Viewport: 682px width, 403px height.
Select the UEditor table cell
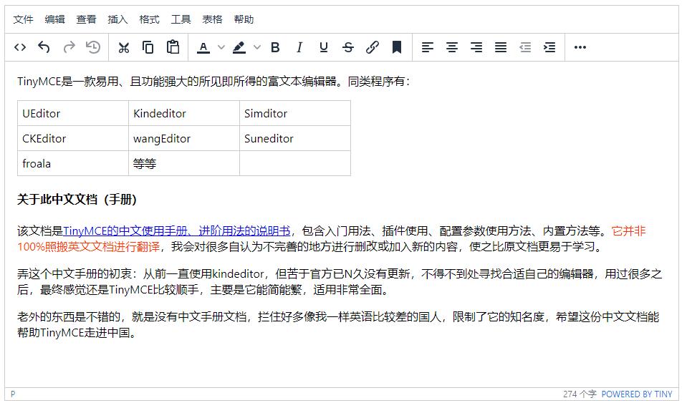[73, 114]
